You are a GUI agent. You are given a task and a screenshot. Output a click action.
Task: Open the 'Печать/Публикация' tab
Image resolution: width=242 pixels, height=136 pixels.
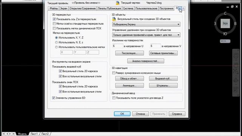pos(109,8)
